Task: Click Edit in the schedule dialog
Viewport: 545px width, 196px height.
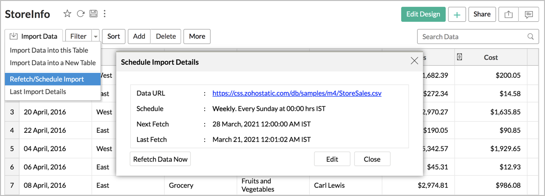Action: coord(332,159)
